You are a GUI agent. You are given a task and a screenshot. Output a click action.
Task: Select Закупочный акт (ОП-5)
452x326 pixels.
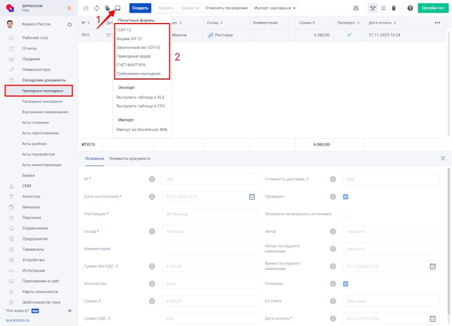point(138,48)
